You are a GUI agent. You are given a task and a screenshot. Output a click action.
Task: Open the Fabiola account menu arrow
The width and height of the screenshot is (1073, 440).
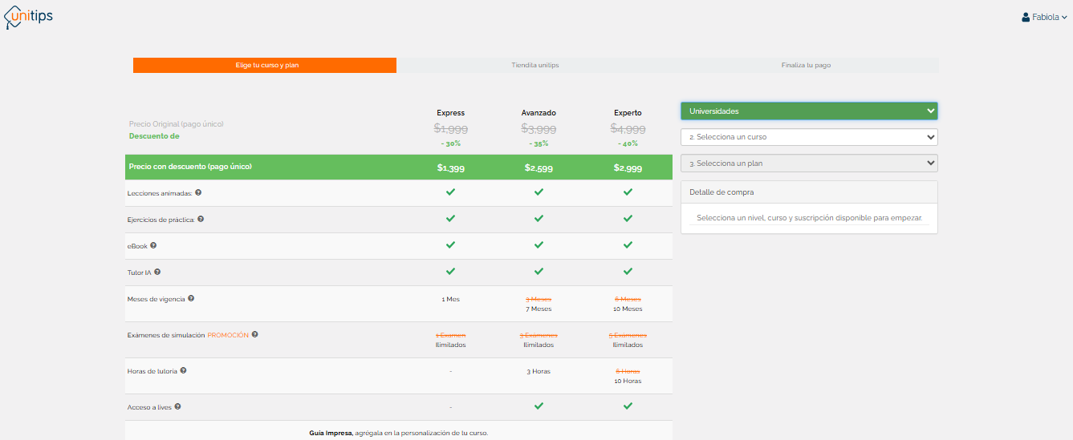tap(1064, 18)
